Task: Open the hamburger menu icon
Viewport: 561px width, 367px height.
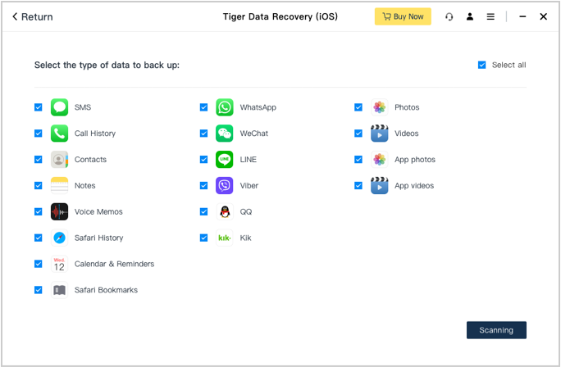Action: coord(490,16)
